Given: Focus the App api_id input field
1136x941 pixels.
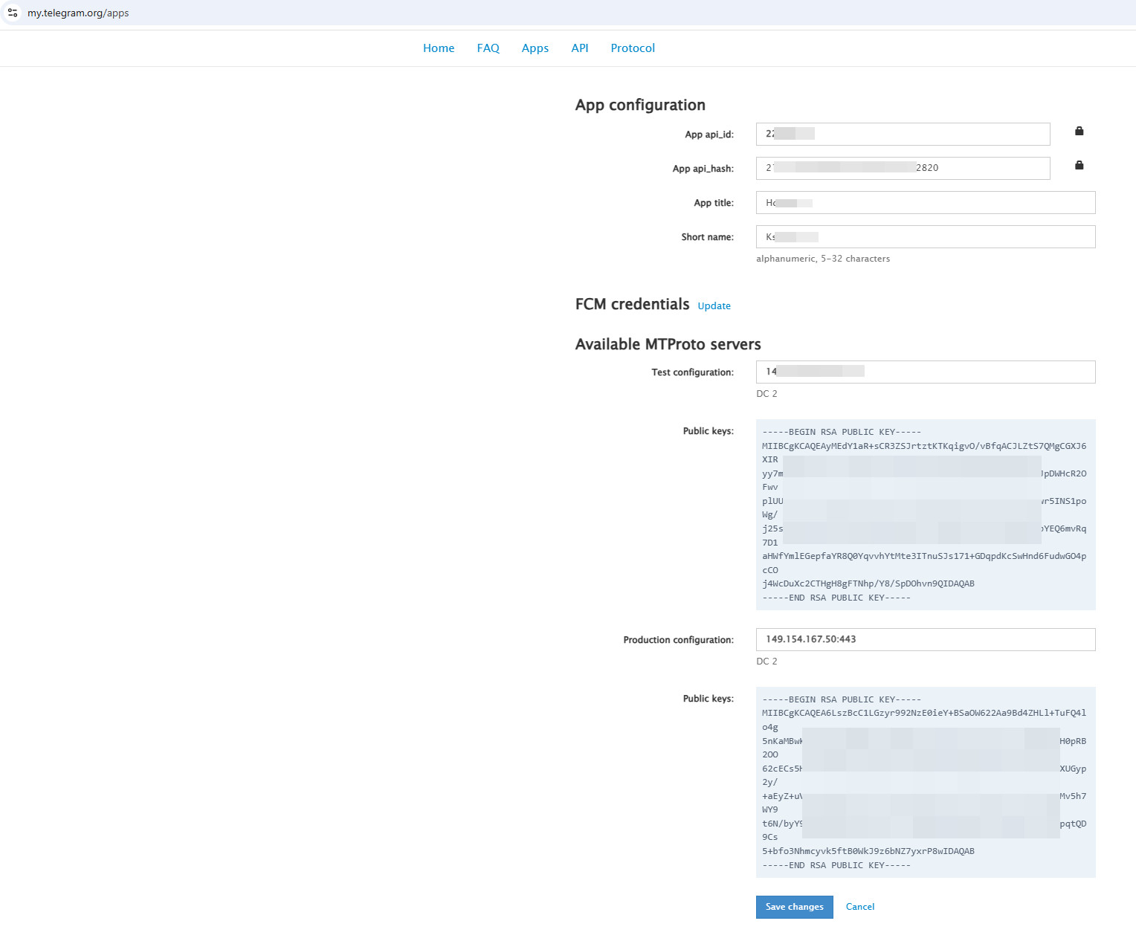Looking at the screenshot, I should coord(903,134).
